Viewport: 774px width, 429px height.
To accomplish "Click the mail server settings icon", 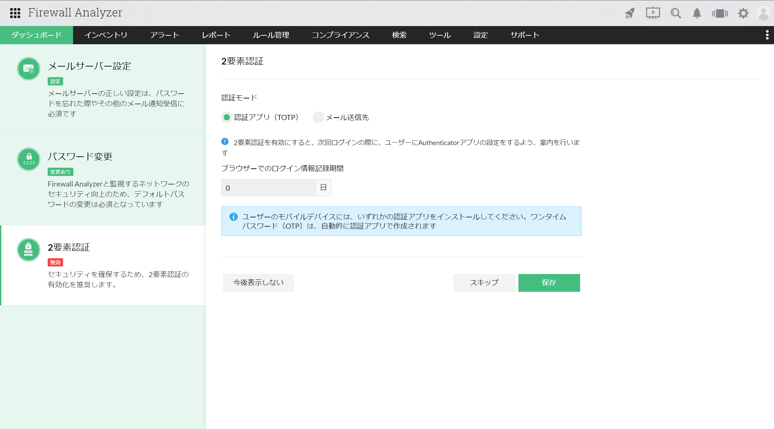I will pyautogui.click(x=29, y=69).
